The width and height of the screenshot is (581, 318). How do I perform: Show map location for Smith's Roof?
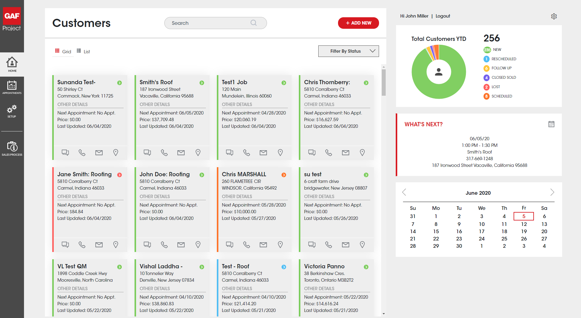pos(198,152)
